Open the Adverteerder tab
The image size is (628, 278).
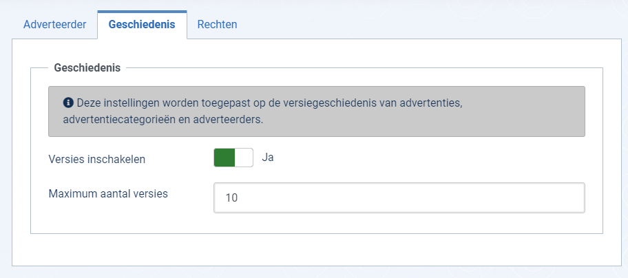[55, 25]
